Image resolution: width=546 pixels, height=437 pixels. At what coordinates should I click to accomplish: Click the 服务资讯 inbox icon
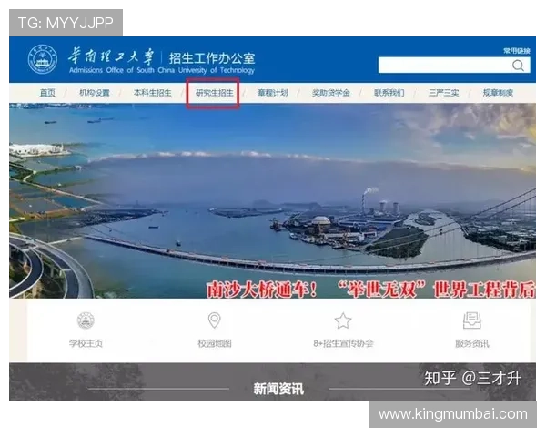472,320
